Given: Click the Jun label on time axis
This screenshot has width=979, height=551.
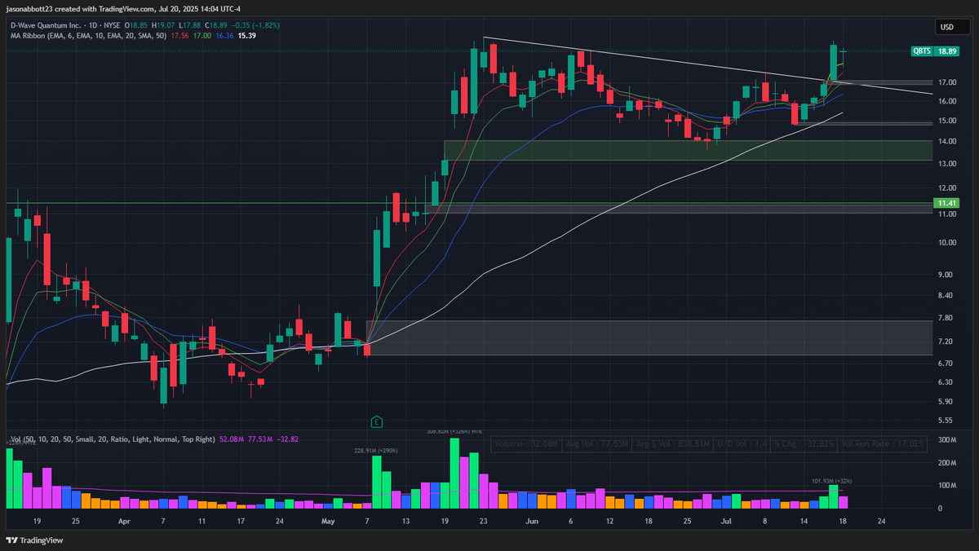Looking at the screenshot, I should tap(532, 519).
